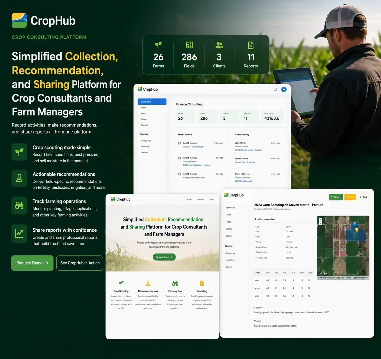
Task: Open Farms in scouting report sidebar
Action: 228,215
